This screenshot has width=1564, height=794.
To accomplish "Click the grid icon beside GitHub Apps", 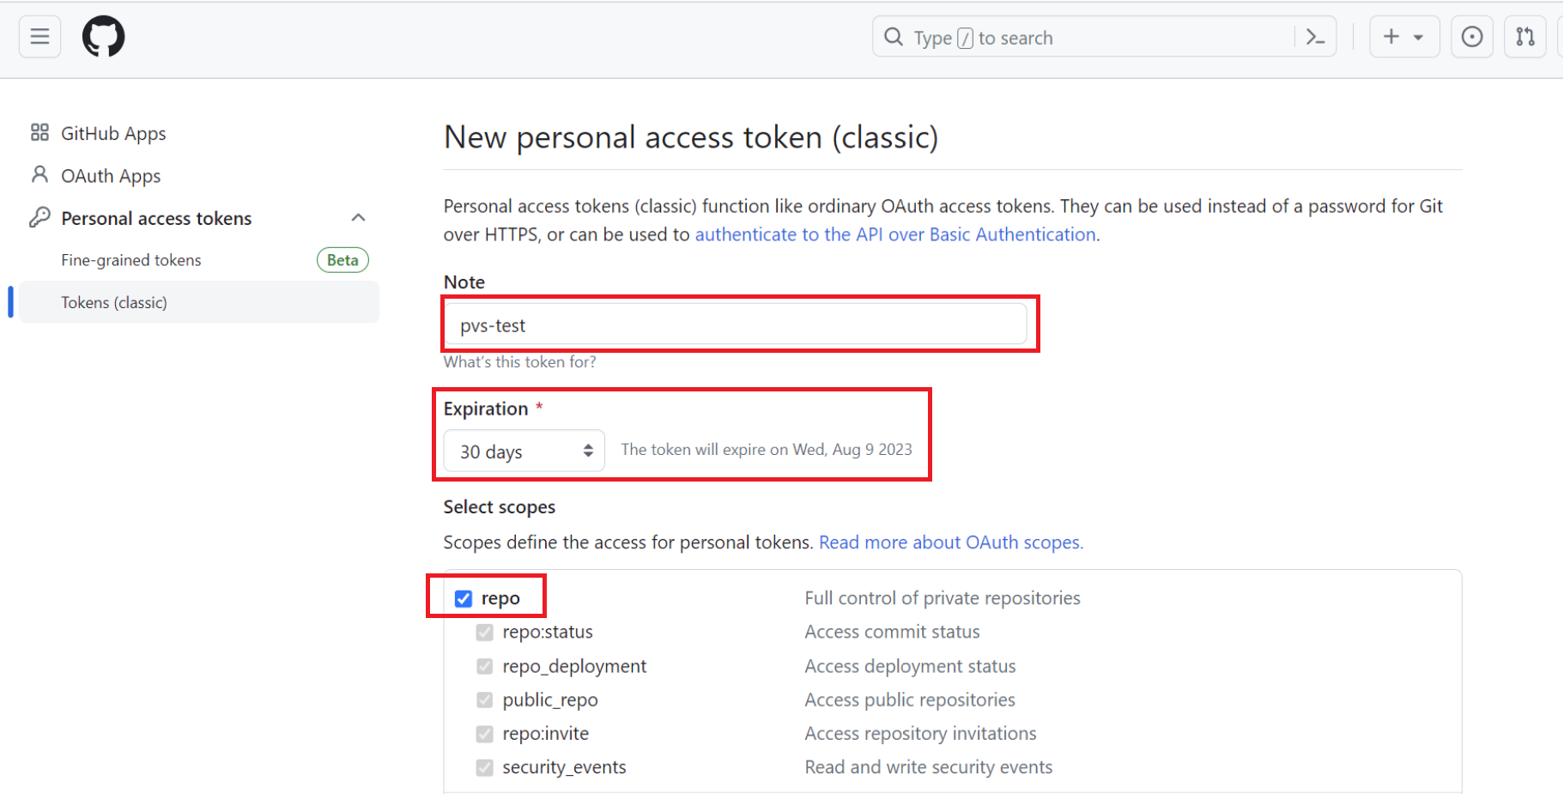I will (x=39, y=132).
